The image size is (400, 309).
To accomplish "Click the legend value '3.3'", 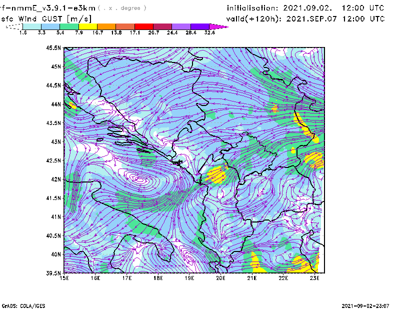I will click(x=41, y=32).
